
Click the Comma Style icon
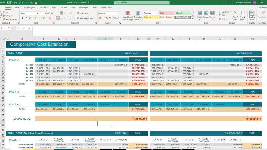[x=110, y=18]
